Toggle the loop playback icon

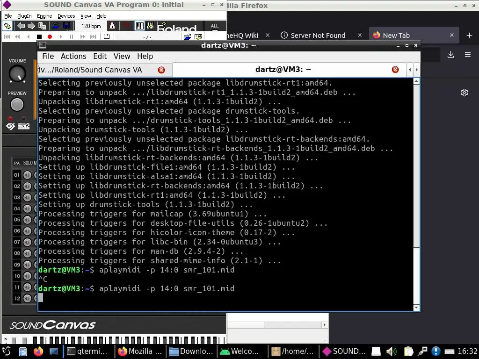point(107,36)
